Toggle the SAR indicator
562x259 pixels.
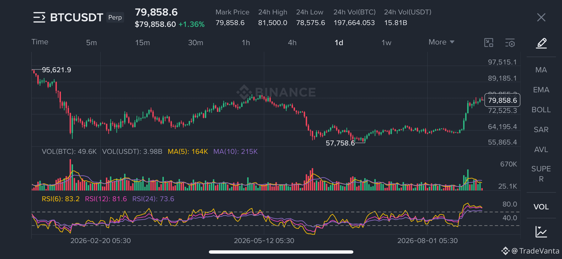541,129
